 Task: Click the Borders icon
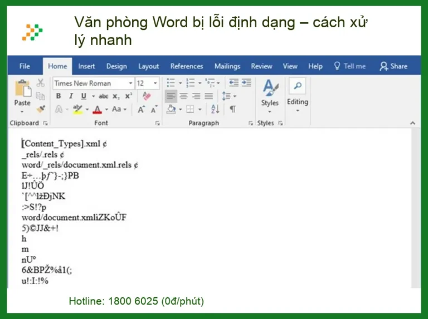(x=190, y=109)
